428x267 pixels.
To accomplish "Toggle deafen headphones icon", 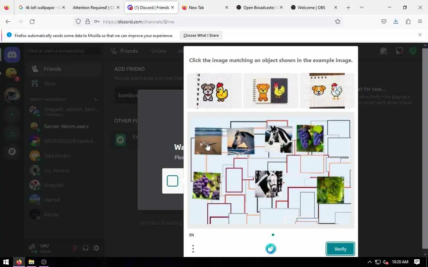I will click(x=86, y=248).
